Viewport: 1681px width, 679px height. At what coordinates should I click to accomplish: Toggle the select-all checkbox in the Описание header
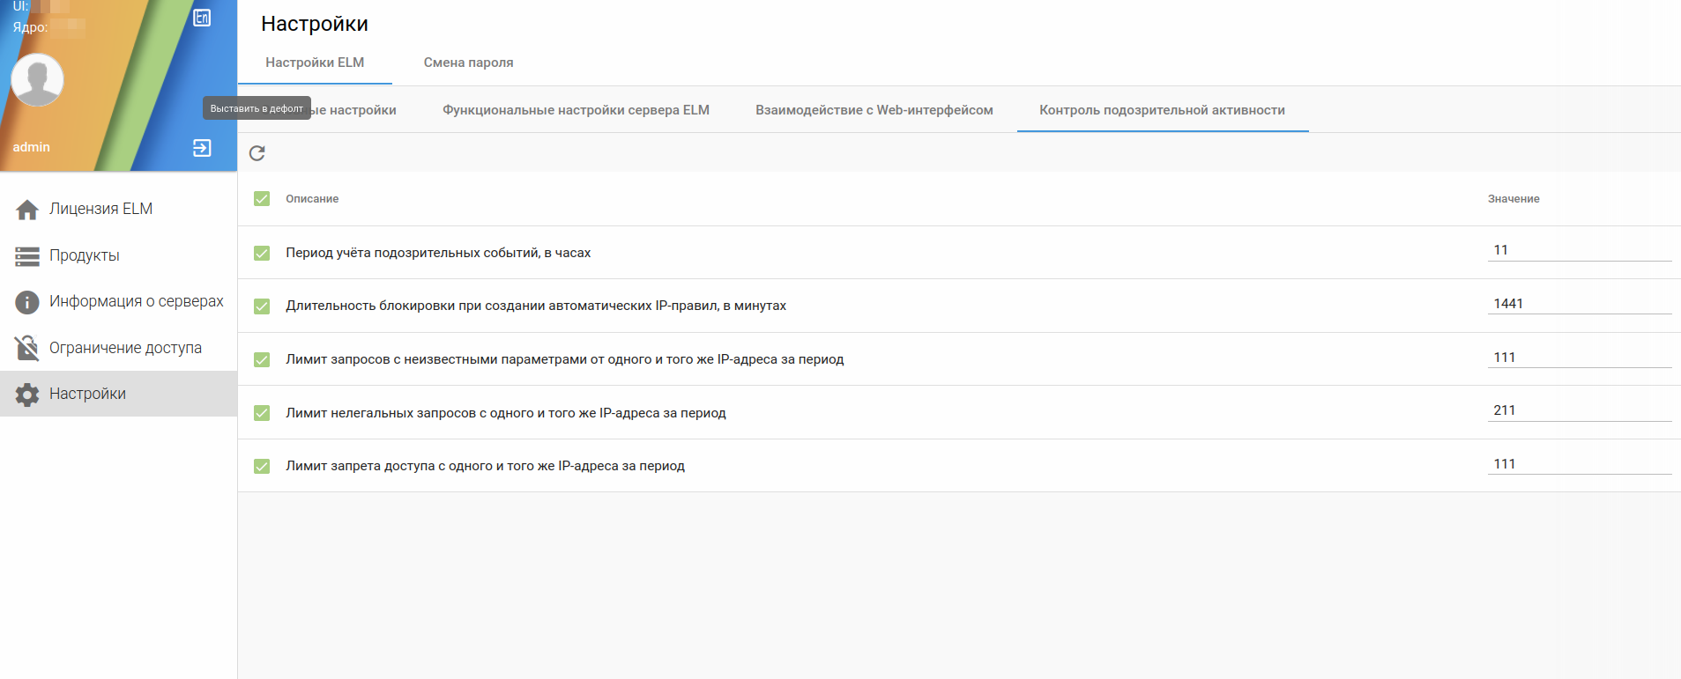point(262,199)
